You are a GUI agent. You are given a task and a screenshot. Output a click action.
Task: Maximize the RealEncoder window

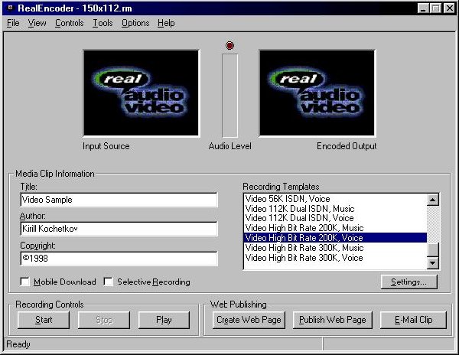pyautogui.click(x=435, y=8)
